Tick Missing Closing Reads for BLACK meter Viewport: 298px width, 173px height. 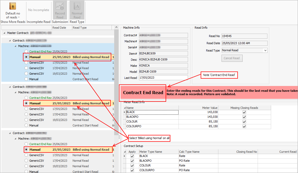tap(244, 112)
